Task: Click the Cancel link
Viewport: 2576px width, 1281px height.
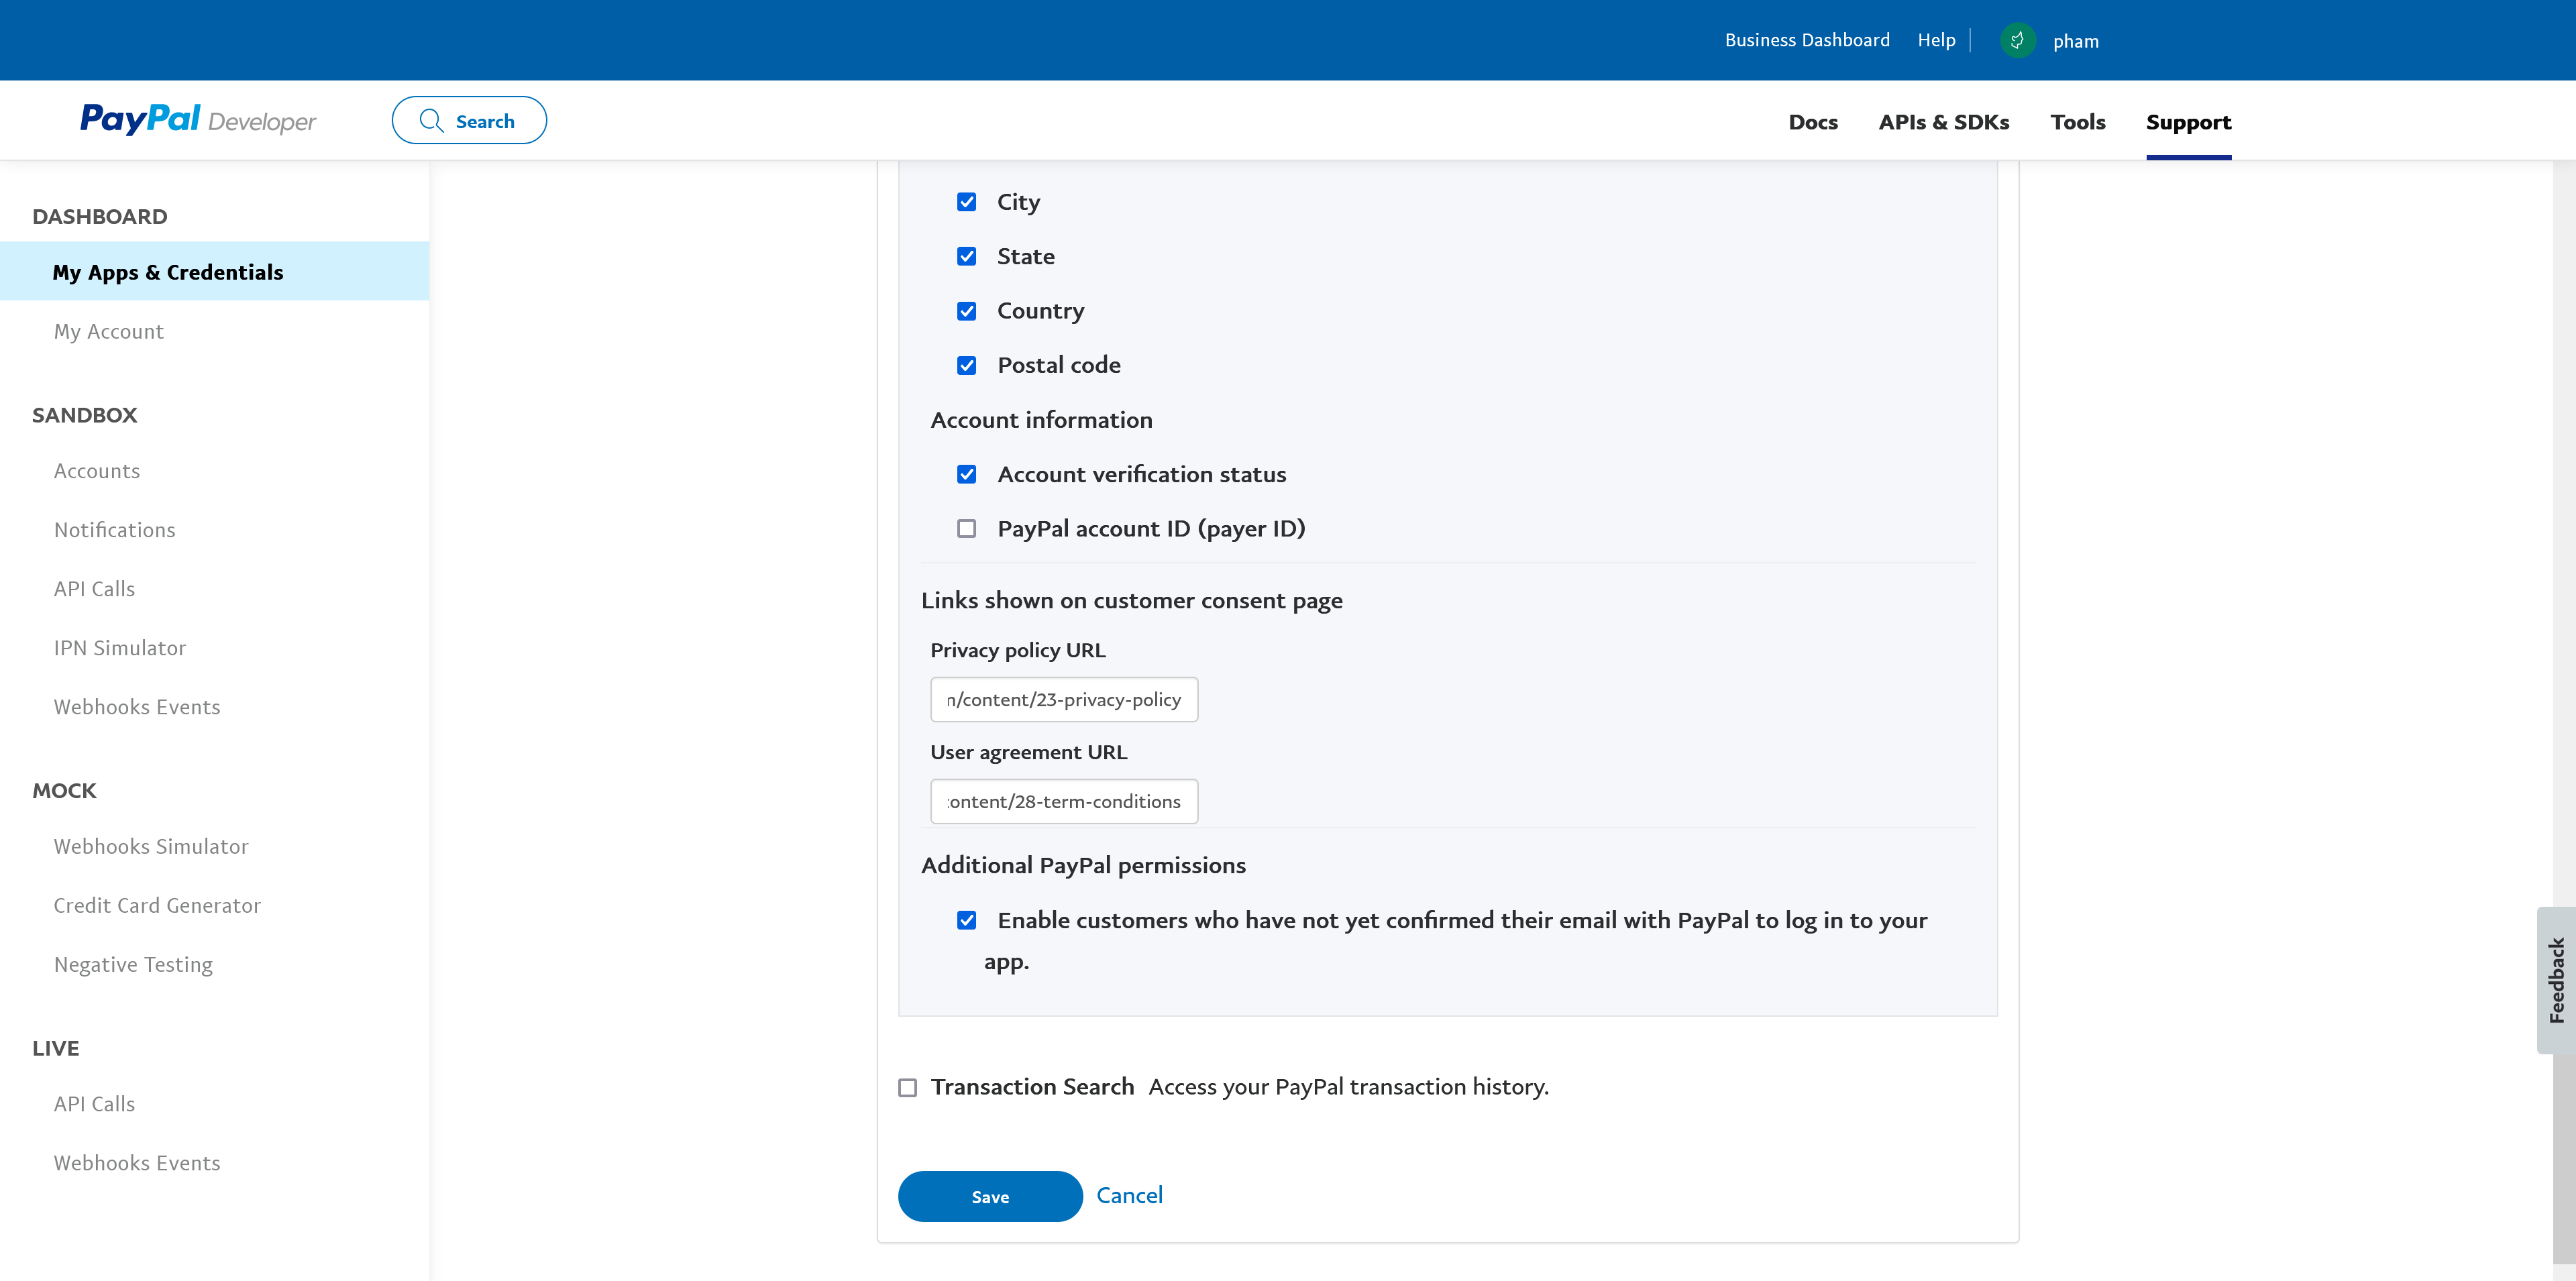Action: 1129,1195
